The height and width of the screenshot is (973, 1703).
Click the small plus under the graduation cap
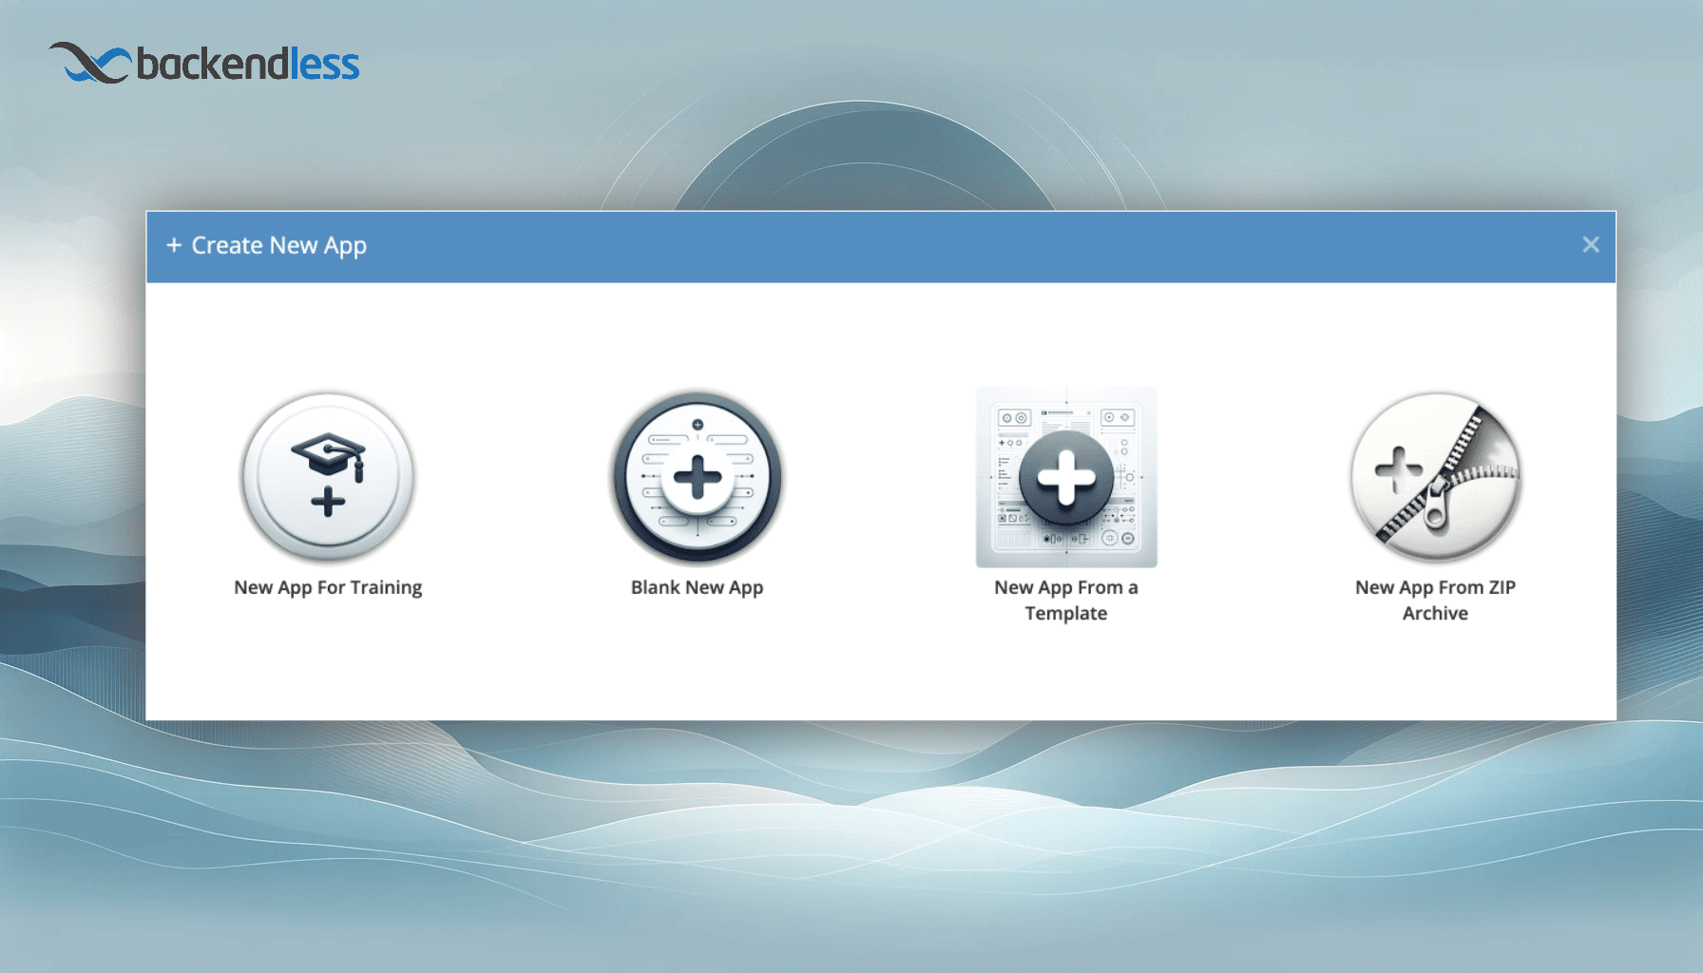[328, 502]
